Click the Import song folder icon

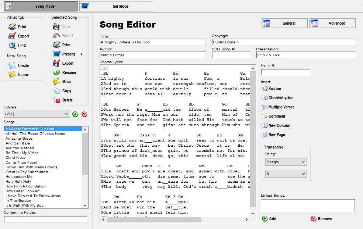(12, 75)
